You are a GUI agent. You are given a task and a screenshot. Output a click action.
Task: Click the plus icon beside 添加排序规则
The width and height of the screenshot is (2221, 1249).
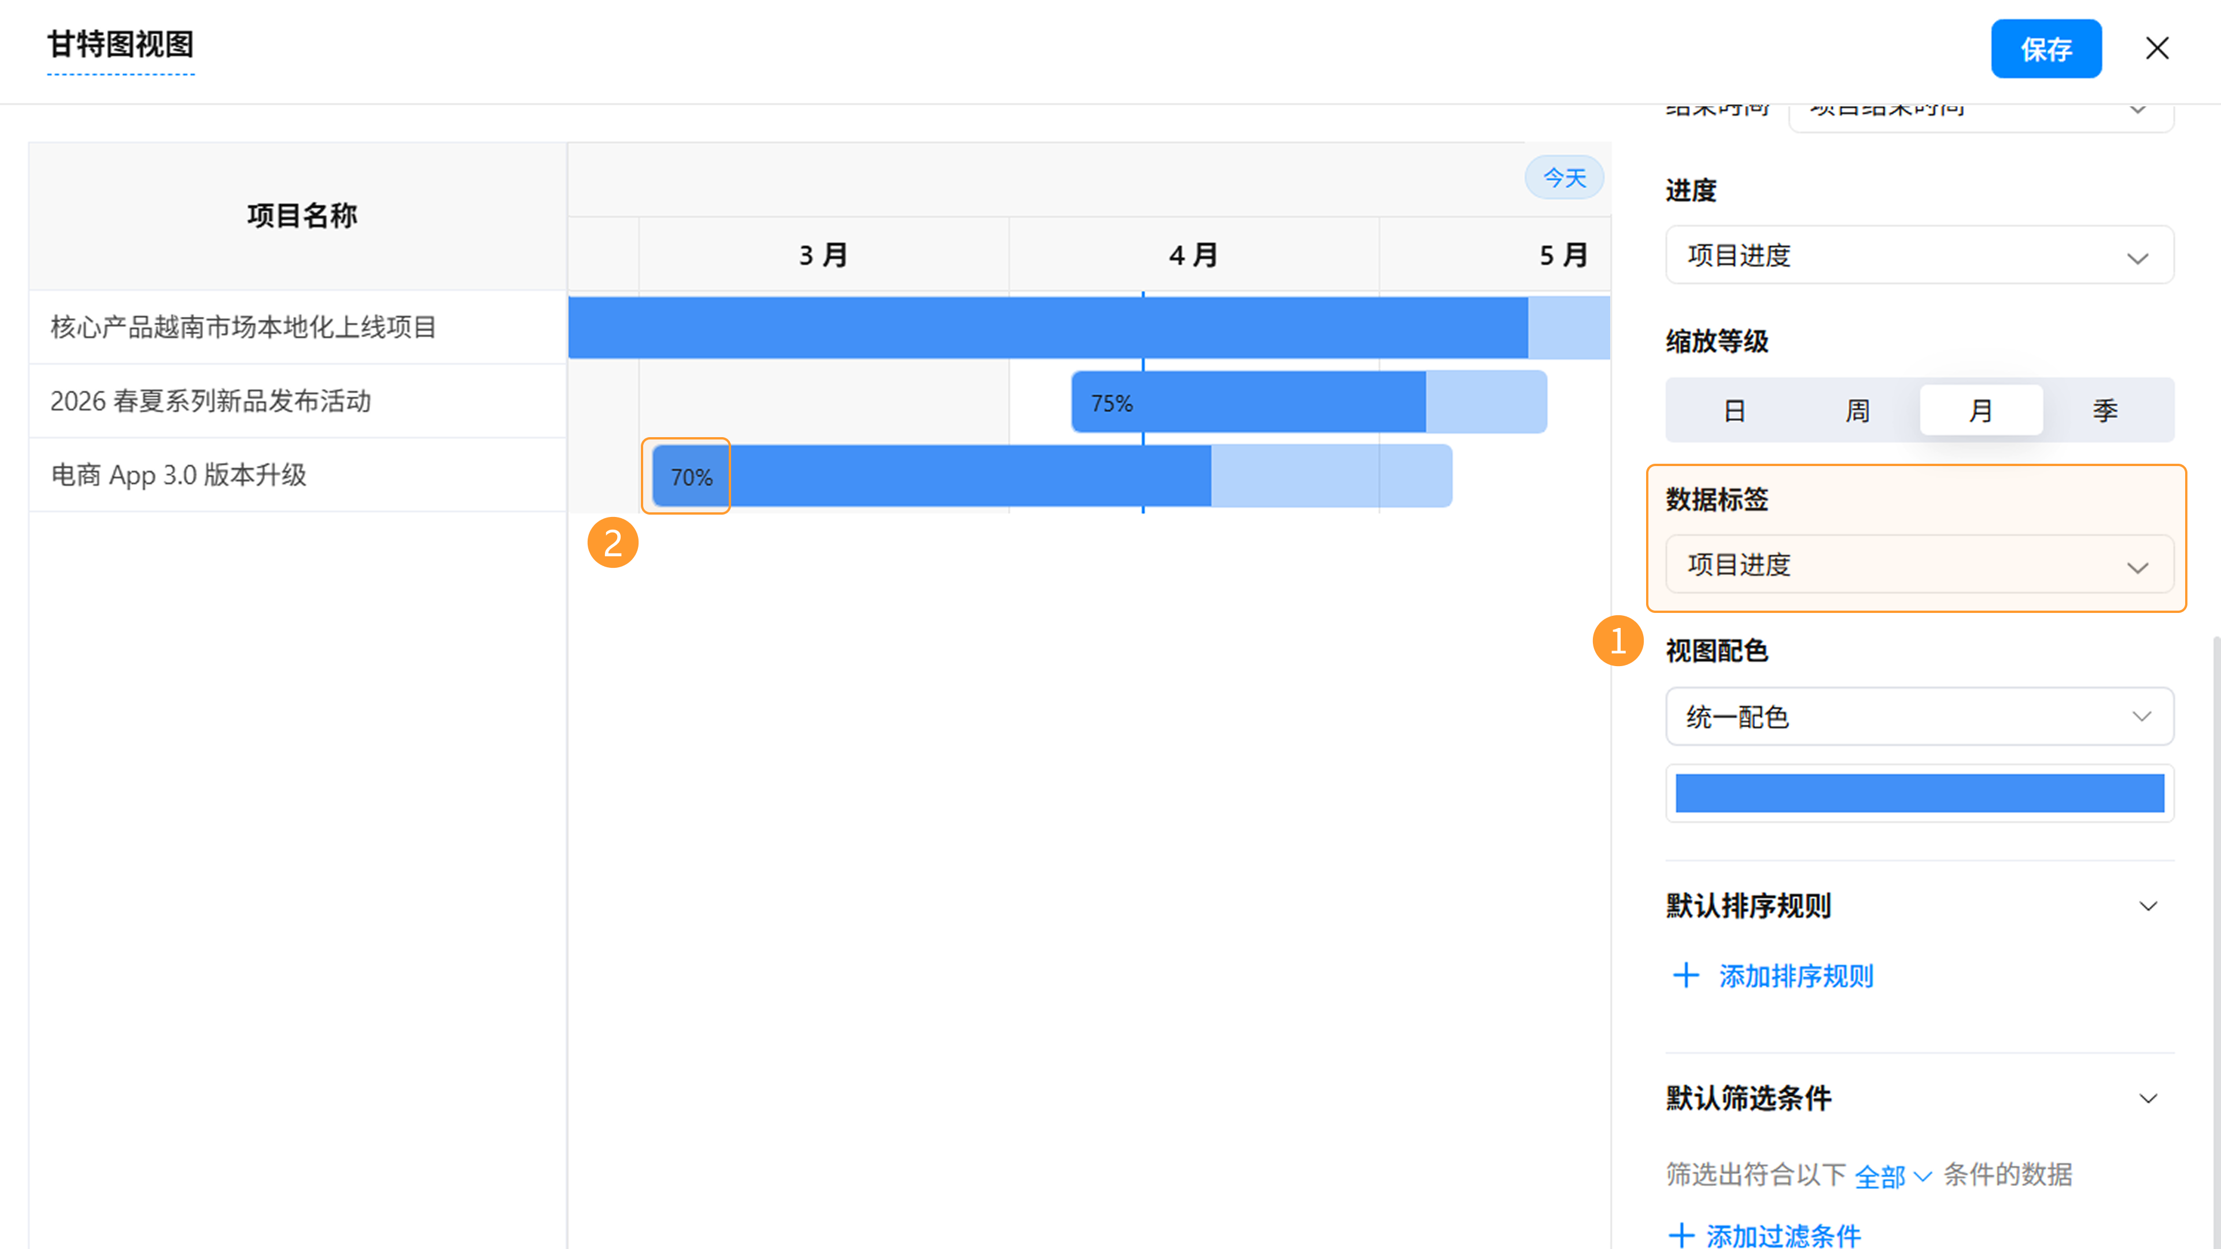(1685, 975)
